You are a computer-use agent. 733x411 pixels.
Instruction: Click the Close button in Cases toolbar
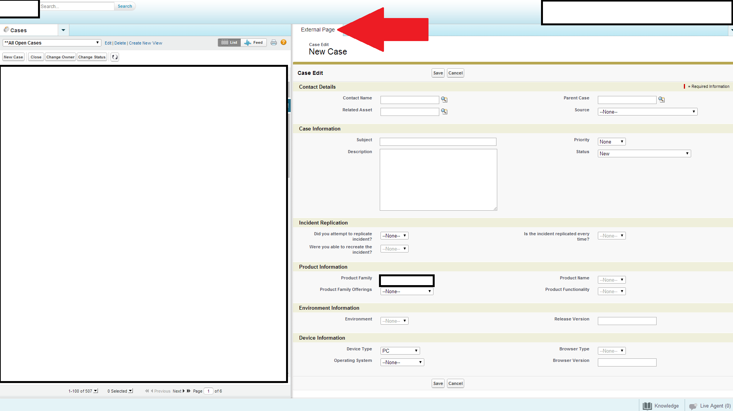coord(36,57)
